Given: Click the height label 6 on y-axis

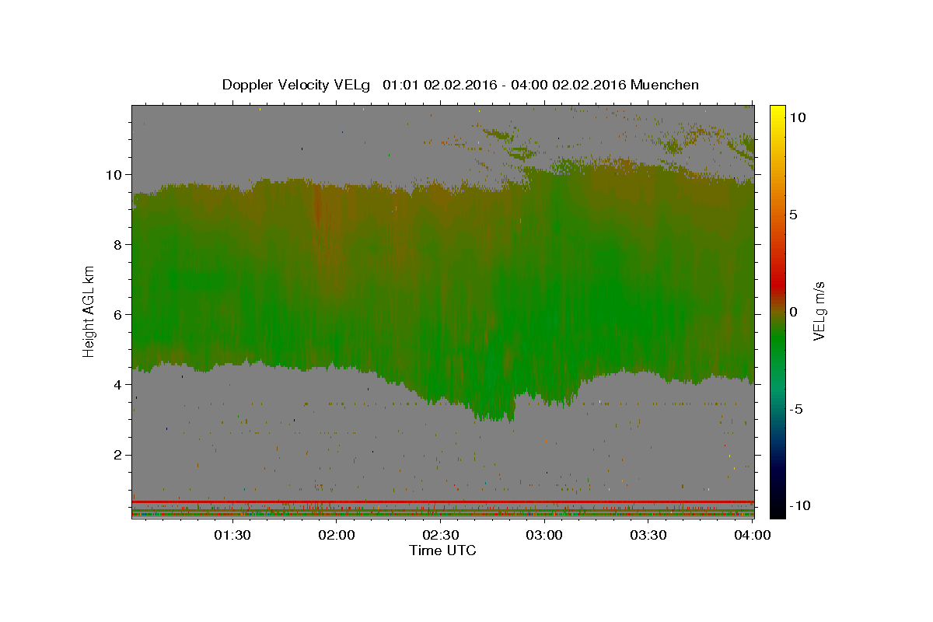Looking at the screenshot, I should tap(116, 314).
